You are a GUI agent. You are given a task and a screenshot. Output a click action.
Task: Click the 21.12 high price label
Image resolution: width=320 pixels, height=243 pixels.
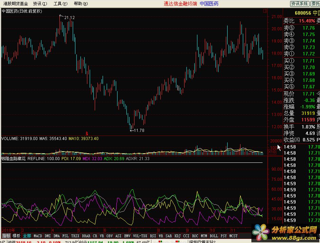point(69,18)
